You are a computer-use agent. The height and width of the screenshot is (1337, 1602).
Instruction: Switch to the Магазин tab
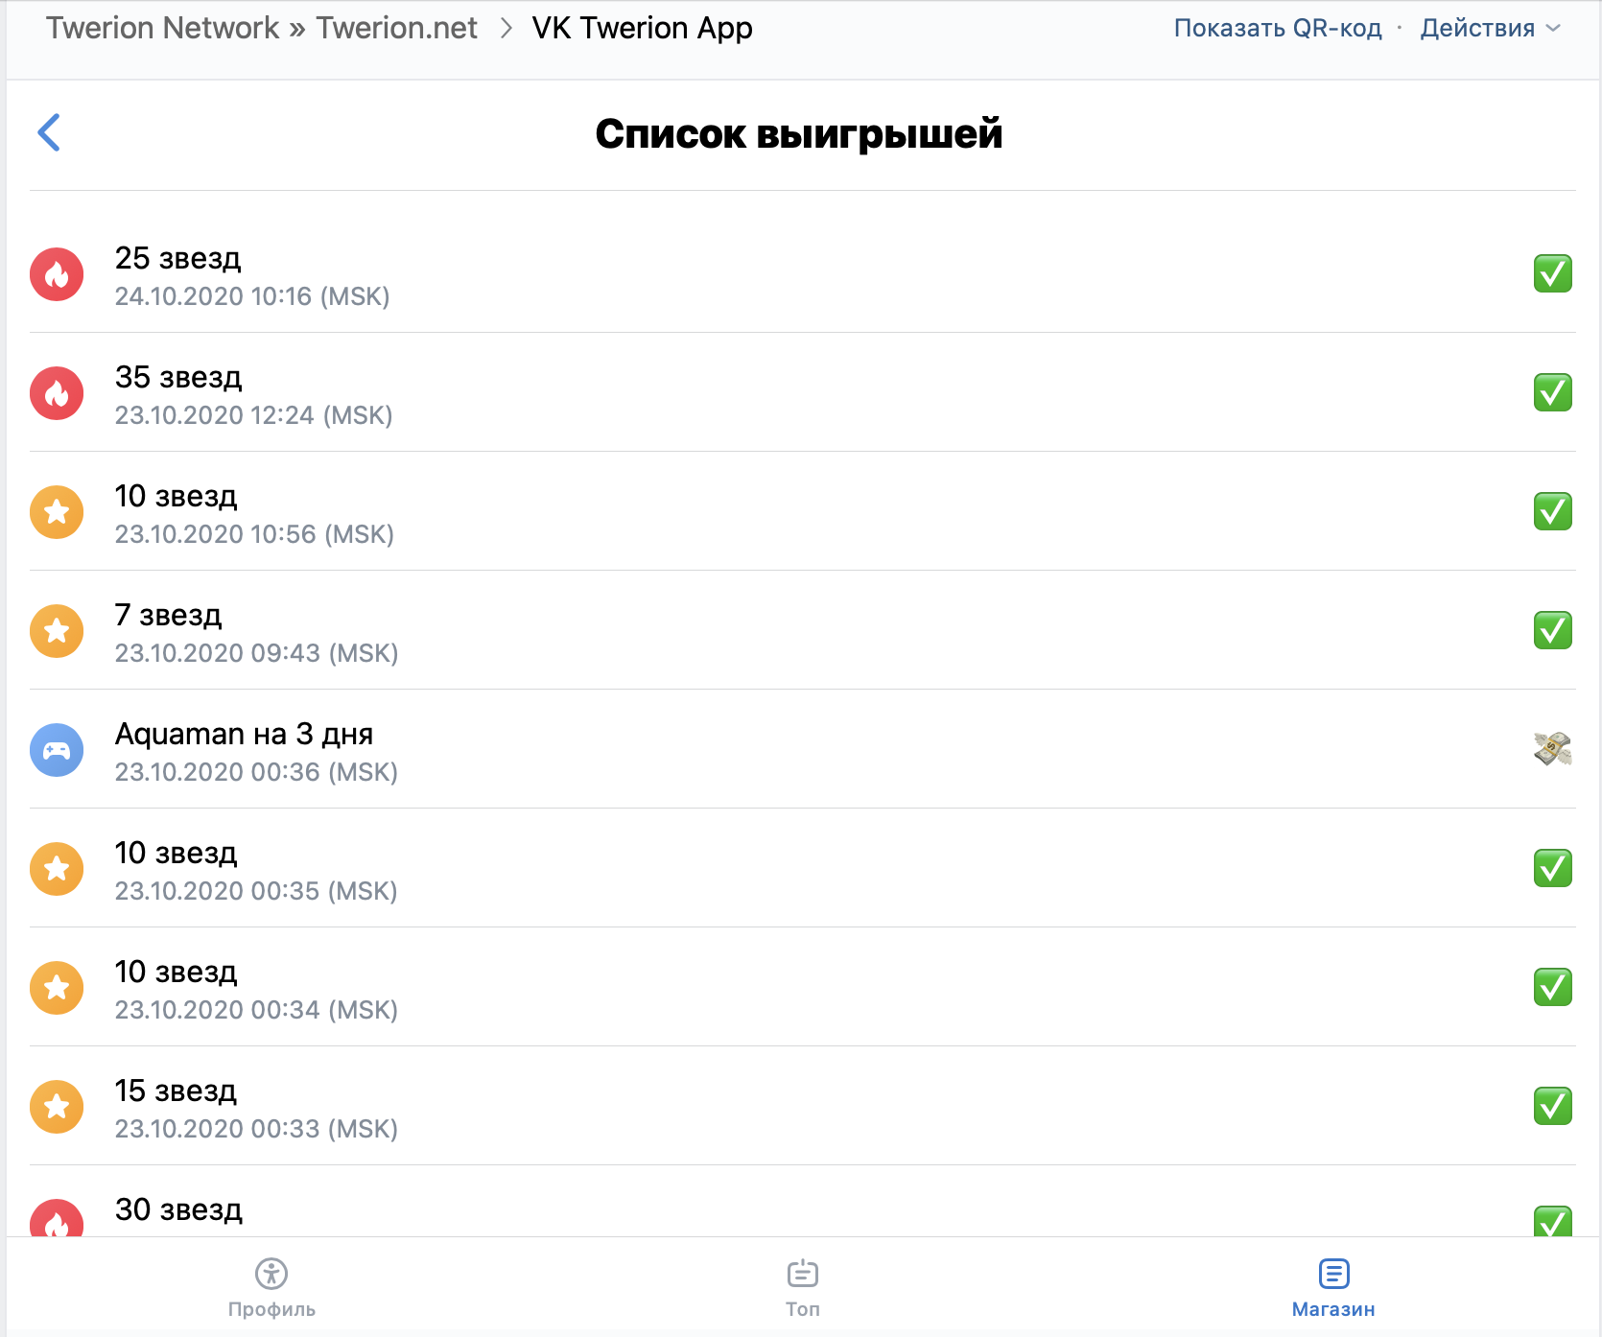click(x=1333, y=1288)
